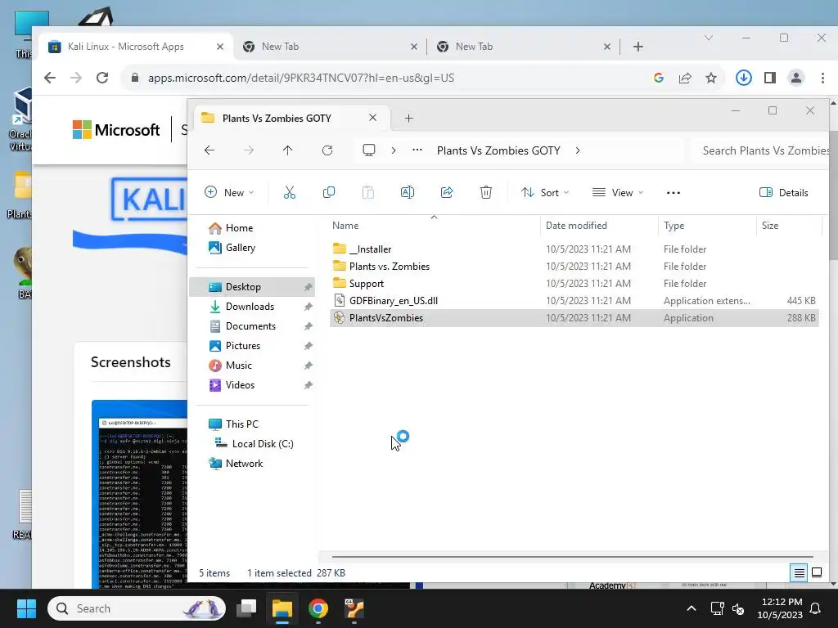The image size is (838, 628).
Task: Click the Rename icon in Explorer toolbar
Action: tap(408, 193)
